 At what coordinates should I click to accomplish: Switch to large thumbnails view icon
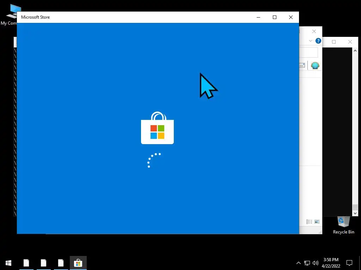click(x=317, y=221)
